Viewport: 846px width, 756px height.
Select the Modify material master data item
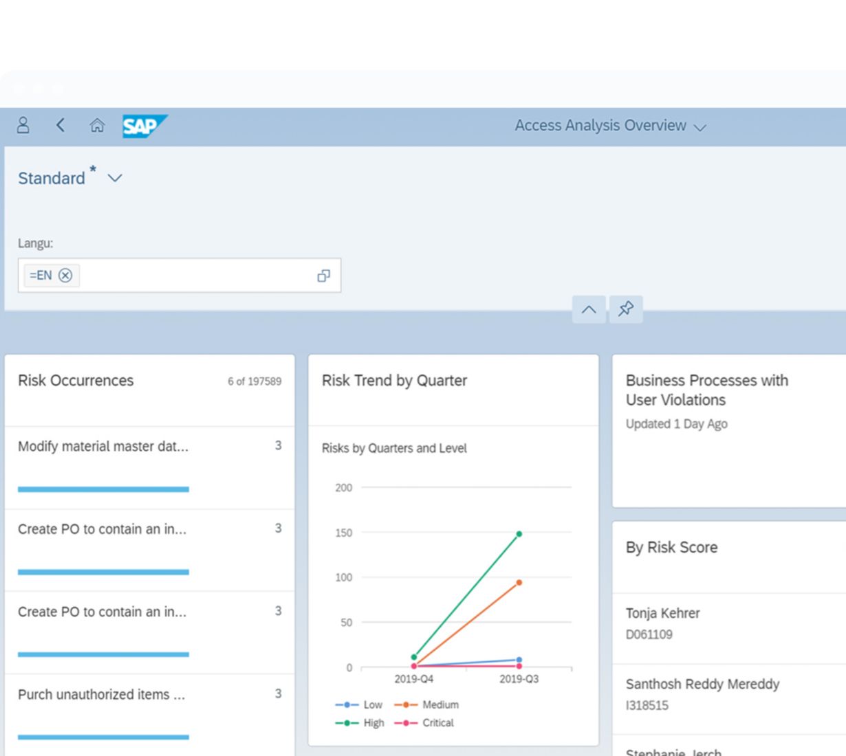click(x=103, y=447)
